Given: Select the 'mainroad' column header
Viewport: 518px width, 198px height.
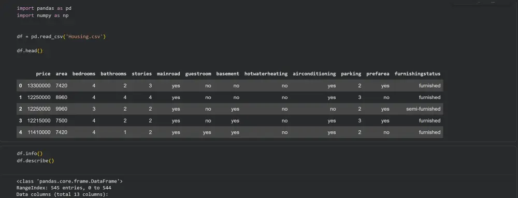Looking at the screenshot, I should pyautogui.click(x=168, y=74).
